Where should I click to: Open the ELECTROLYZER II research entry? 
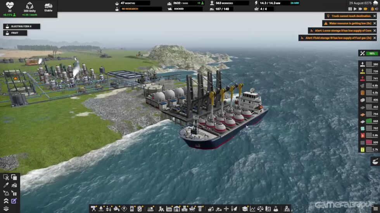[x=22, y=26]
